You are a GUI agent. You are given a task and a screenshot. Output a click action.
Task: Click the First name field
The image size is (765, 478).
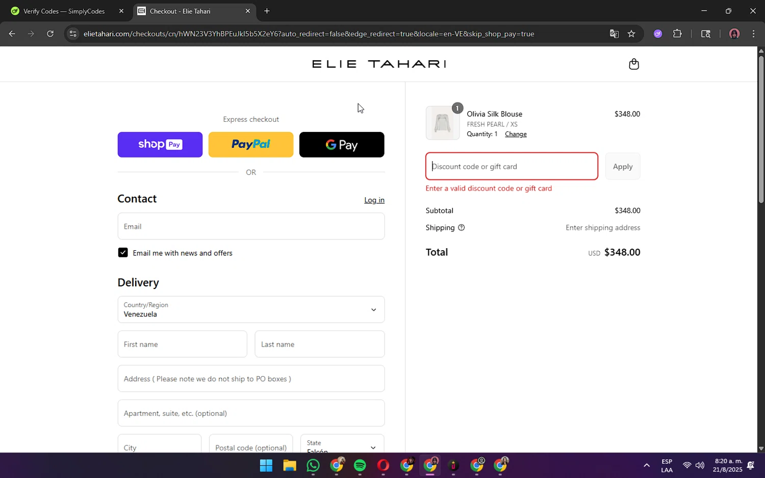[x=182, y=344]
